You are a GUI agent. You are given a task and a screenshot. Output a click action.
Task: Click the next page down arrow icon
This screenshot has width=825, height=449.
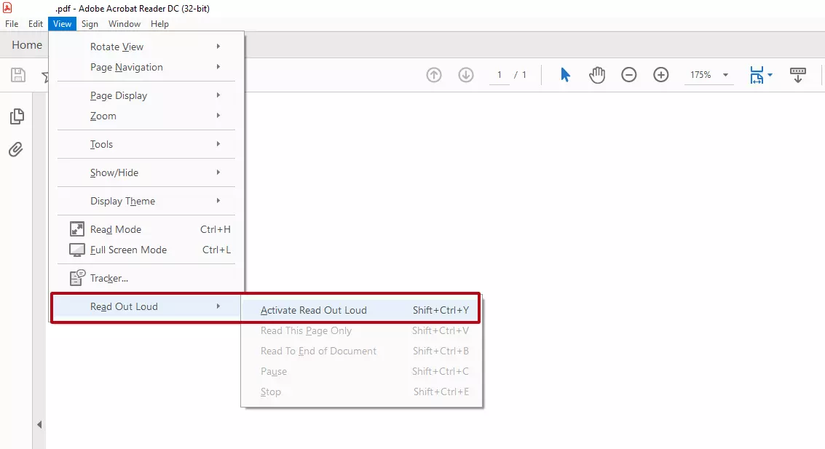coord(466,75)
